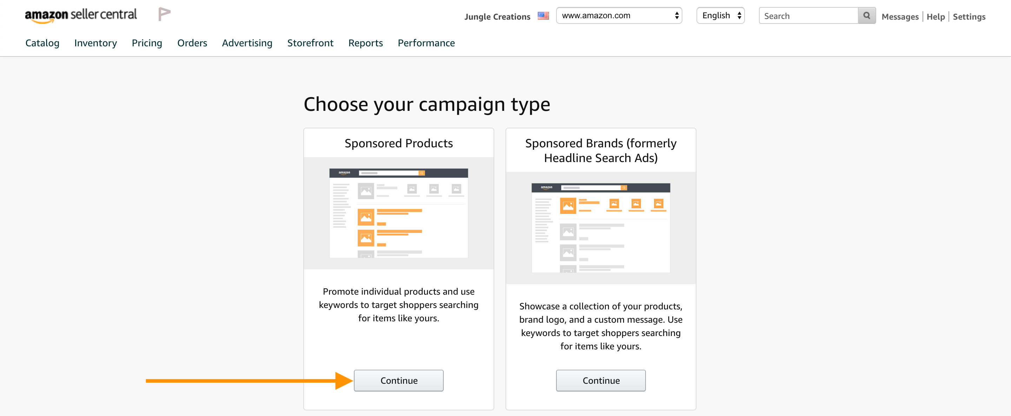Open the Storefront menu
This screenshot has width=1011, height=416.
pos(310,43)
